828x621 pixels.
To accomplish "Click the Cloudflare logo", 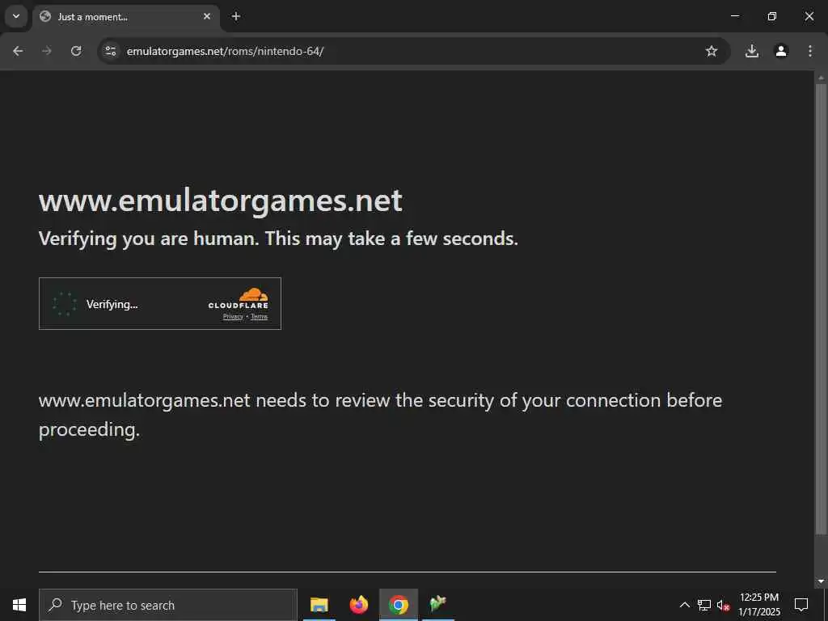I will click(x=239, y=299).
